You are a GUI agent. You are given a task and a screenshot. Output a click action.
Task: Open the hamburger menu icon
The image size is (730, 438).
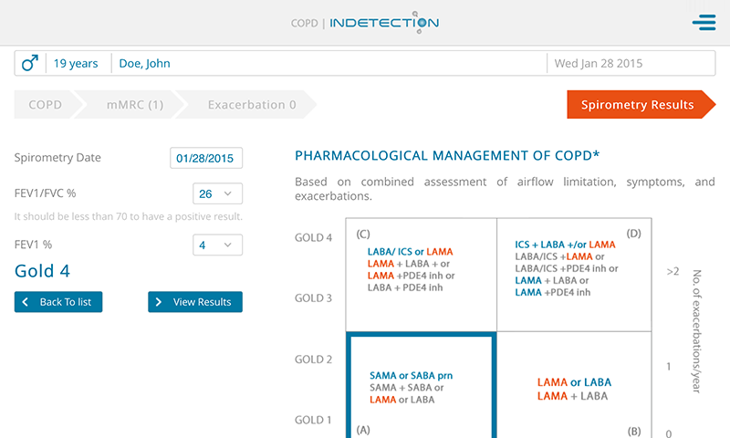704,23
